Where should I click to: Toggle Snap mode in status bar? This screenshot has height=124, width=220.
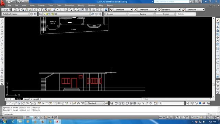pos(24,117)
